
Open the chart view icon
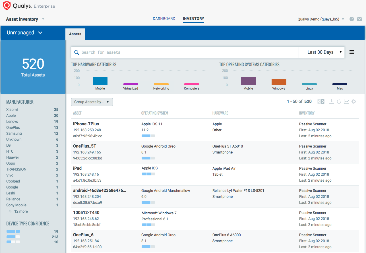346,101
